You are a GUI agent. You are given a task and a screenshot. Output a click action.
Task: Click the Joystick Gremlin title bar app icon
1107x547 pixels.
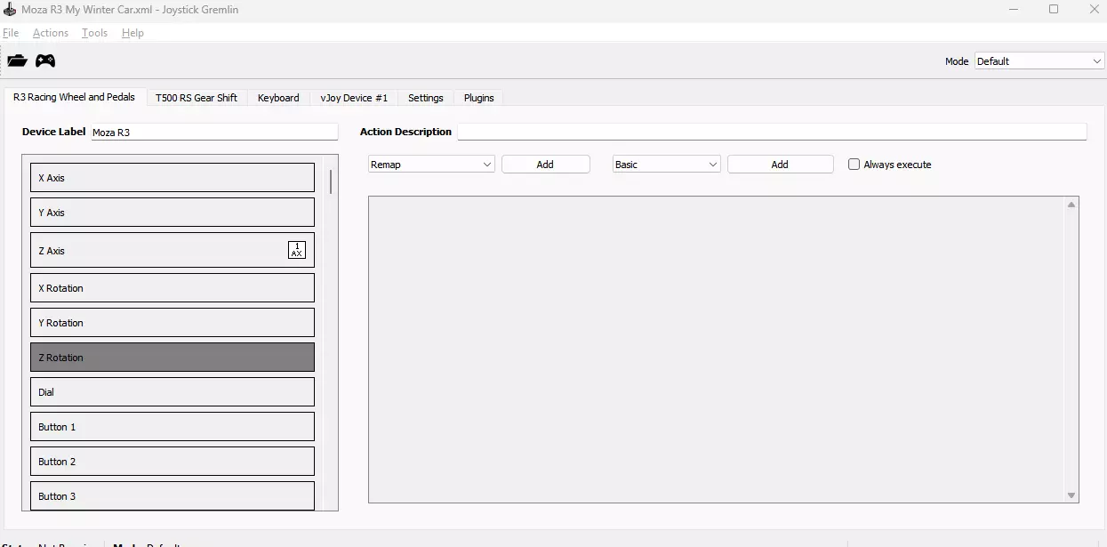coord(10,10)
